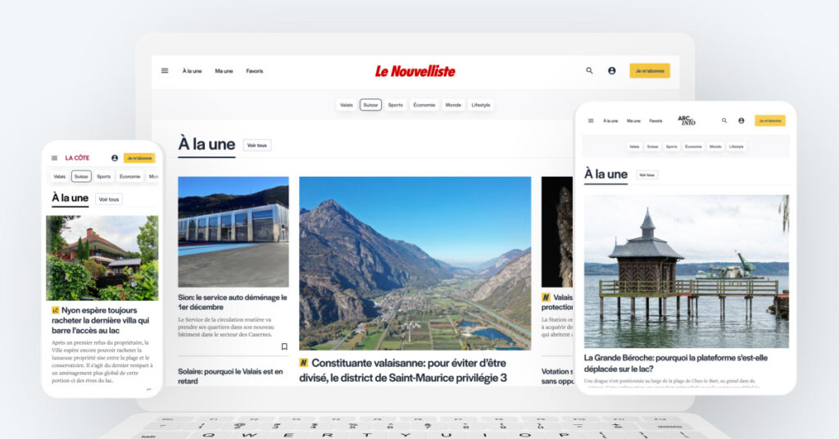
Task: Open Favoris in ArcInfo tablet nav
Action: coord(655,121)
